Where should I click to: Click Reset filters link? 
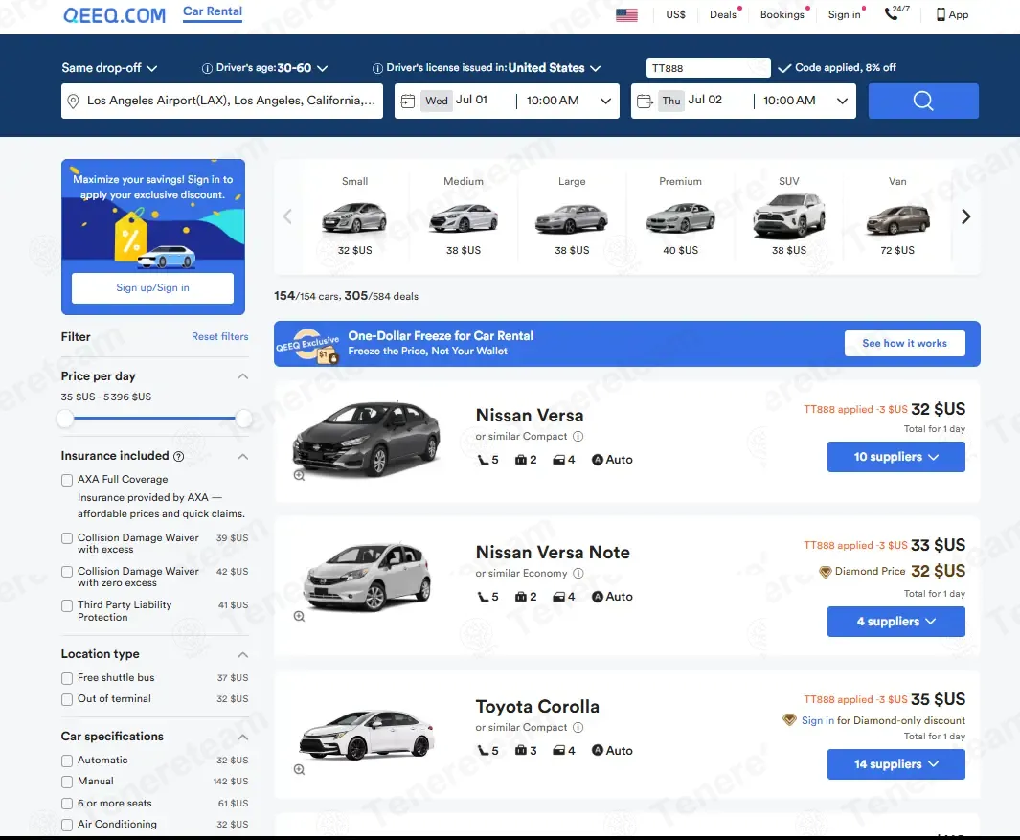[x=220, y=336]
